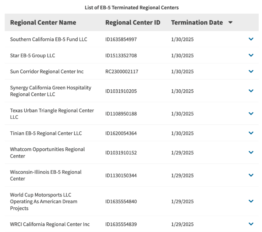Click the table title List of EB-5 Terminated
Screen dimensions: 262x232
click(132, 8)
